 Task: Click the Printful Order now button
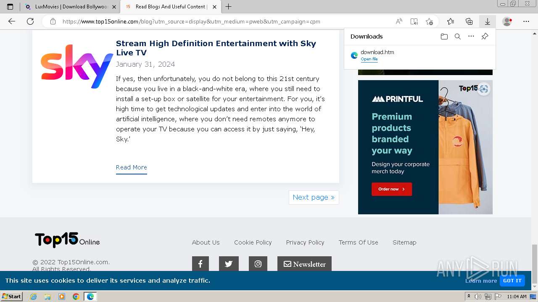[x=391, y=189]
